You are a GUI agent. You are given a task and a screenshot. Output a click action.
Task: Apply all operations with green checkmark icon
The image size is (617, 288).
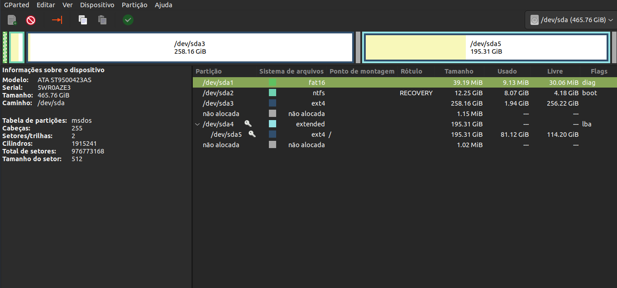click(x=128, y=20)
